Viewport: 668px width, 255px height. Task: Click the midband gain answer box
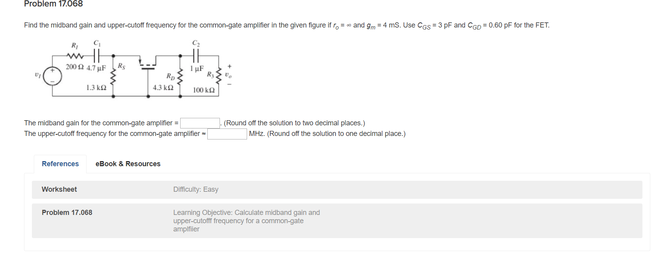pos(200,122)
